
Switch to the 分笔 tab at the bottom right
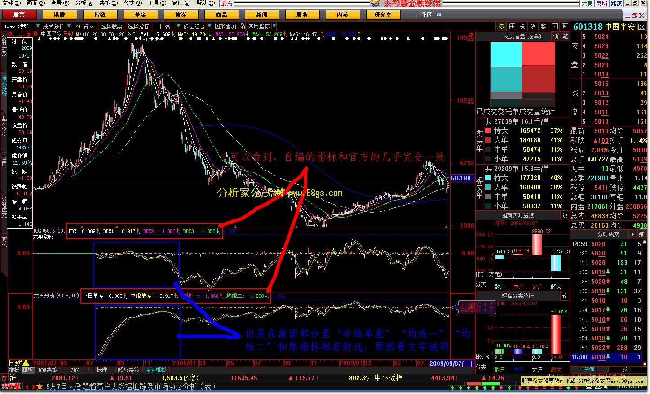pos(589,370)
